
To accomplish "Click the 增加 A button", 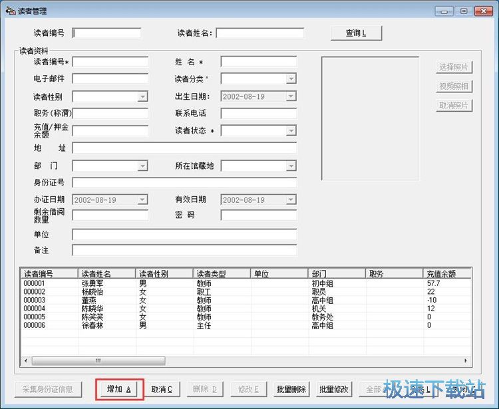I will (118, 390).
